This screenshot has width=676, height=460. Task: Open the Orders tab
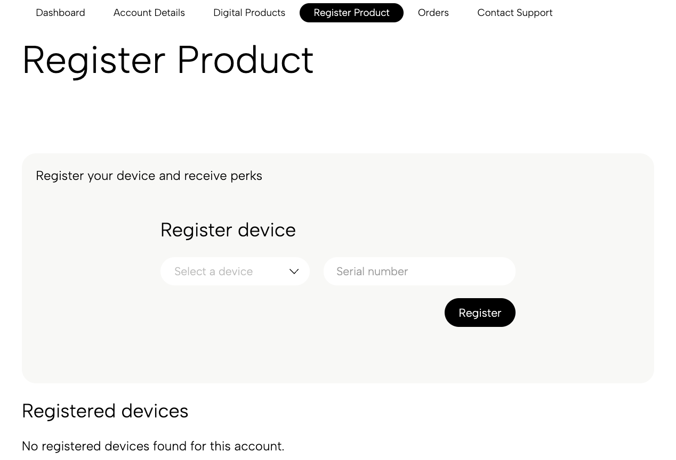[x=433, y=13]
